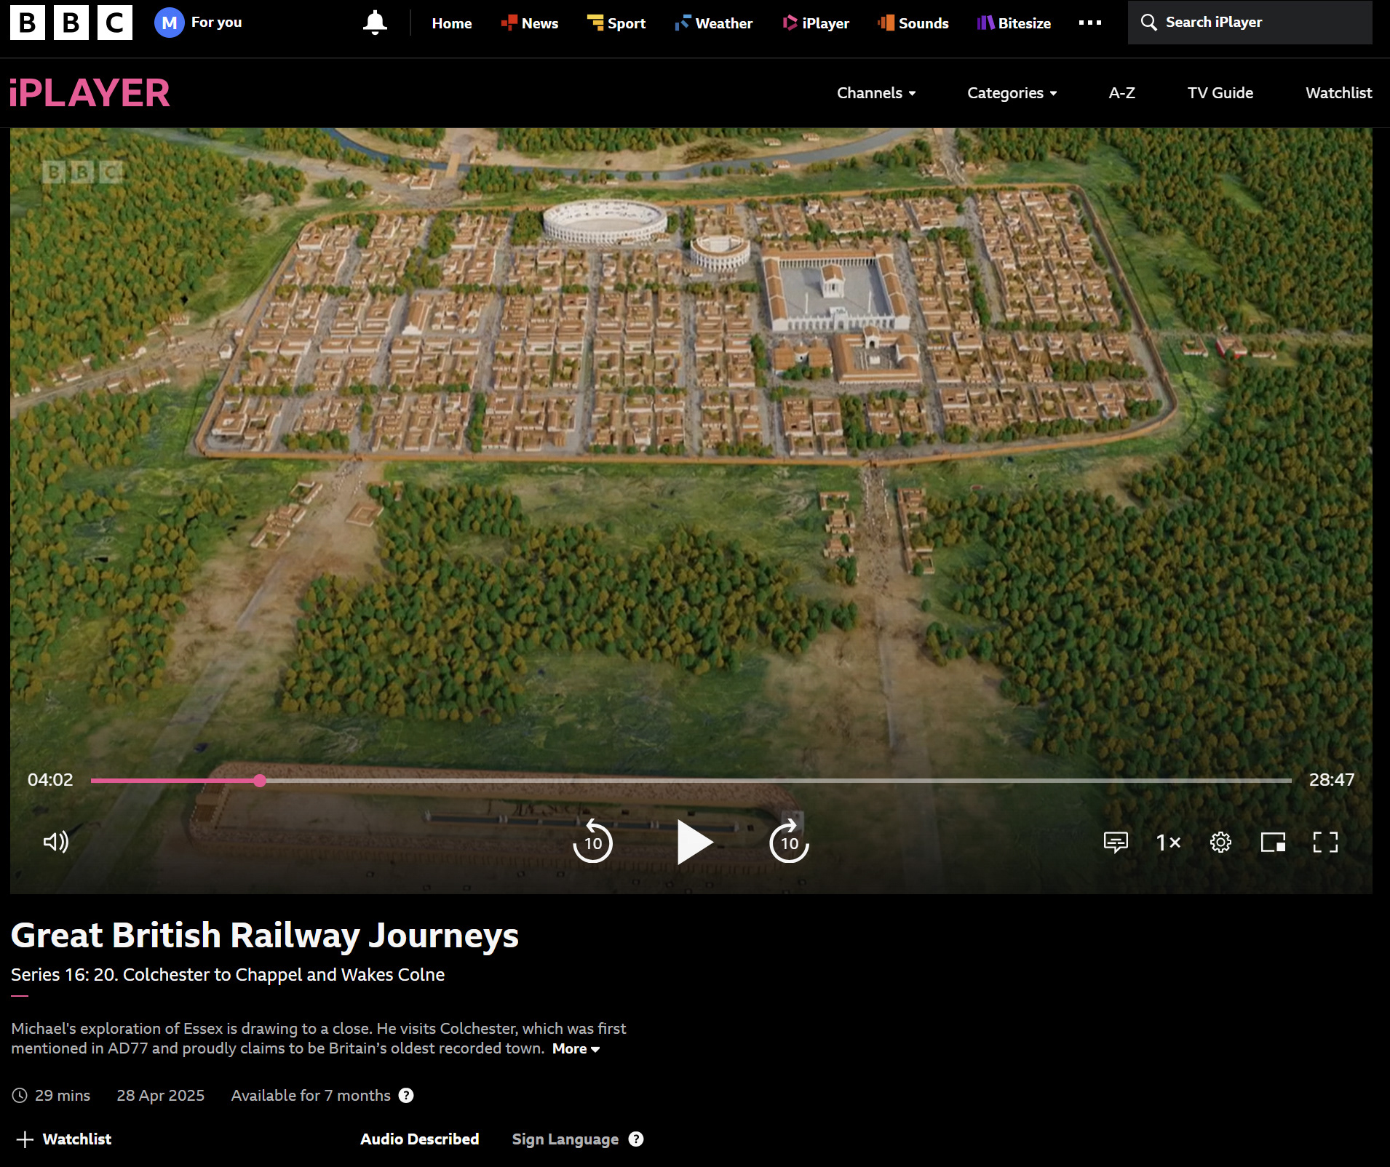Click the pink iPLAYER logo
This screenshot has width=1390, height=1167.
(x=90, y=93)
